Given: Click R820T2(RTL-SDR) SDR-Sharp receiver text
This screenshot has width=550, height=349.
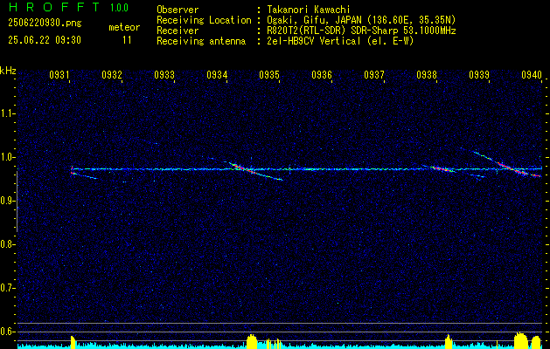Looking at the screenshot, I should [x=361, y=31].
